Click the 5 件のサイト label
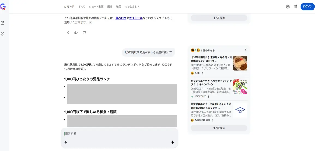The image size is (315, 151). click(x=208, y=50)
